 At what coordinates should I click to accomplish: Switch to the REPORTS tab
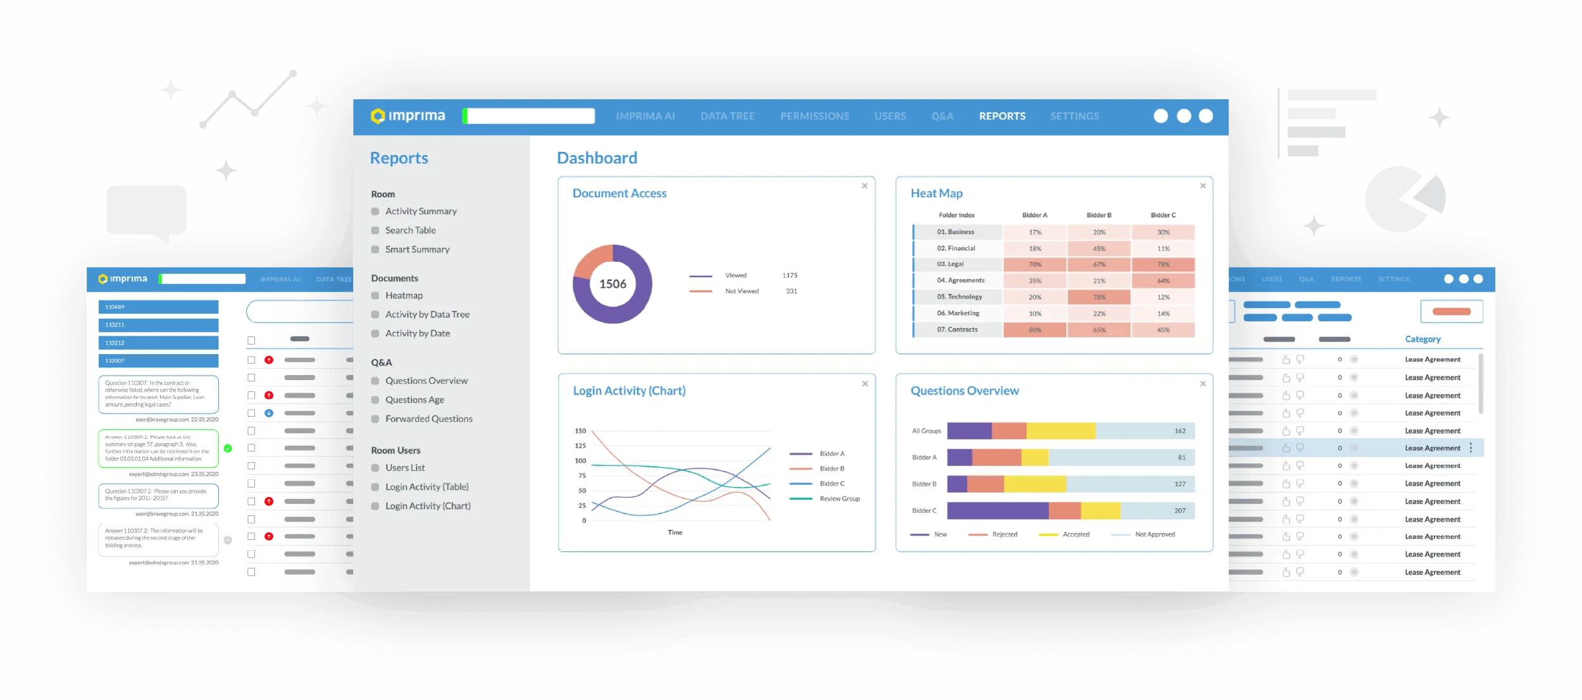click(1002, 116)
